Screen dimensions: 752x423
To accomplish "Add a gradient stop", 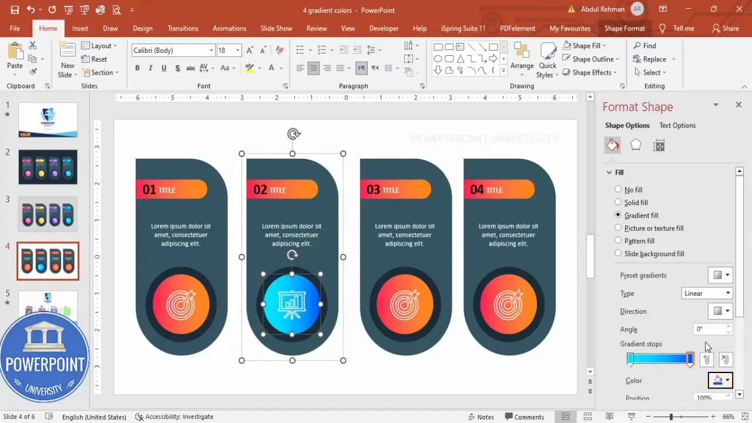I will [707, 360].
